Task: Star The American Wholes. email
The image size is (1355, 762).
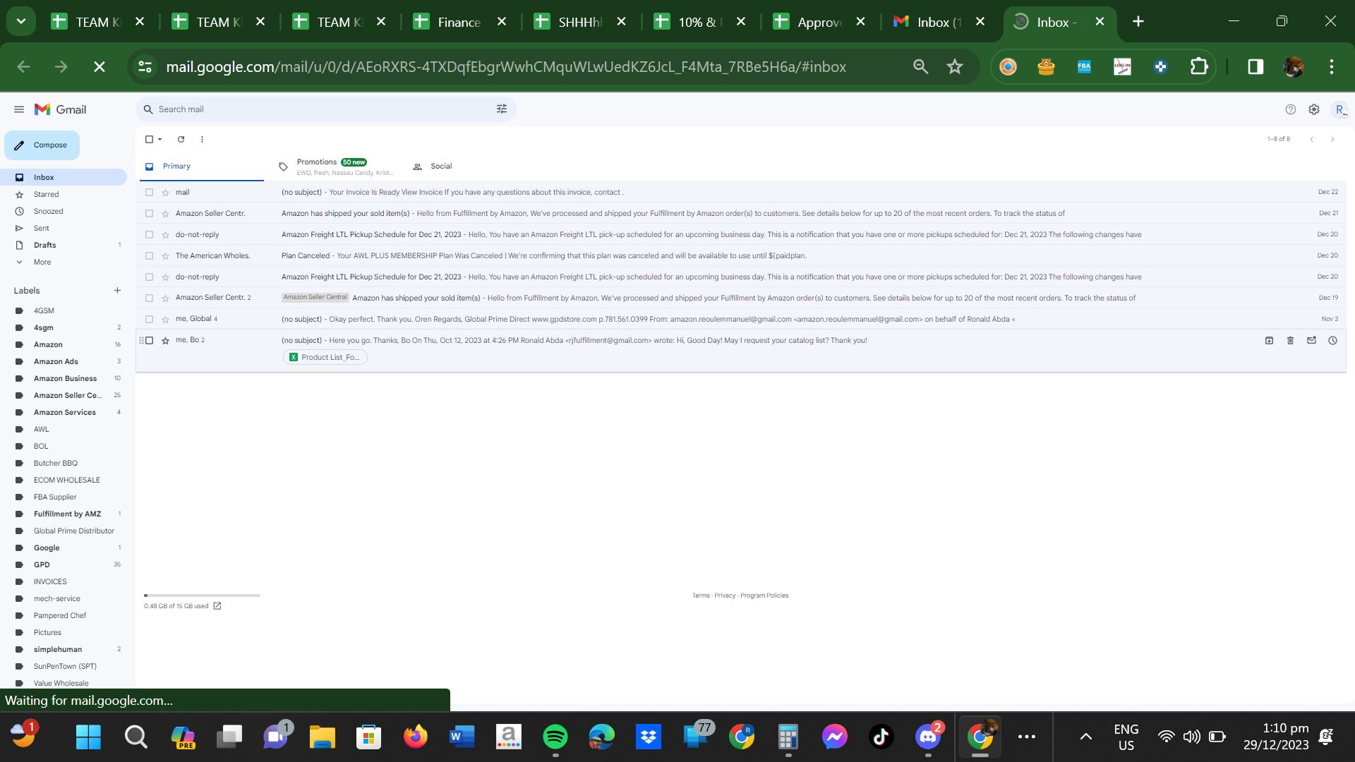Action: pos(165,255)
